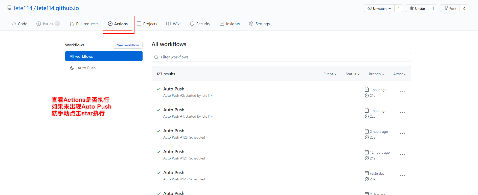The image size is (478, 195).
Task: Open the Insights tab
Action: [x=230, y=24]
